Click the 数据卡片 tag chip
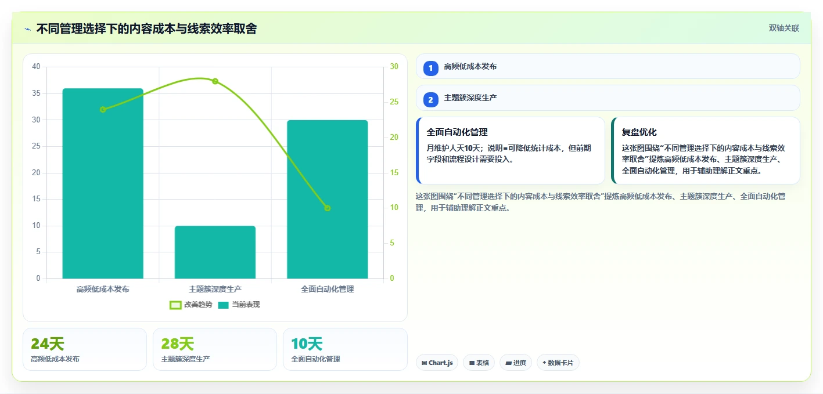Viewport: 823px width, 394px height. tap(558, 363)
